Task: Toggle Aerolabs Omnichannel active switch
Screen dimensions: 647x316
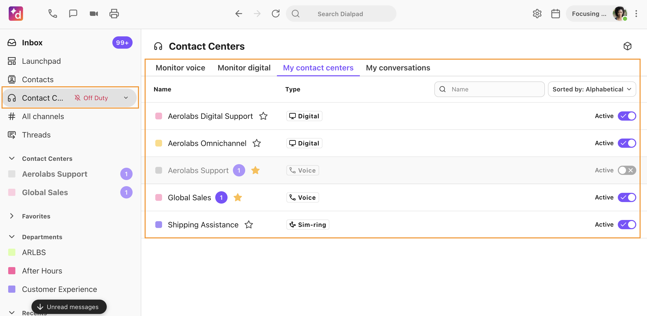Action: (x=627, y=143)
